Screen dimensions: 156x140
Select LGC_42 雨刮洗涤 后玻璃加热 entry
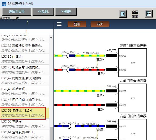25,81
